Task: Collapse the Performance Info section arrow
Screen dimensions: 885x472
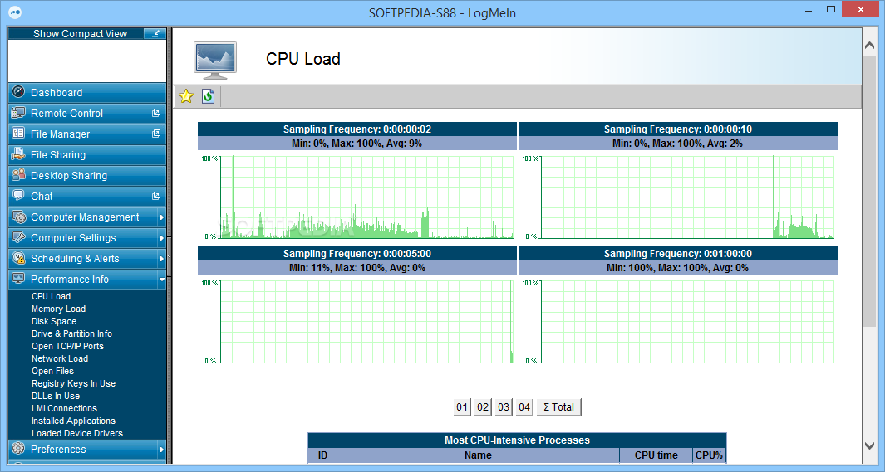Action: (x=161, y=280)
